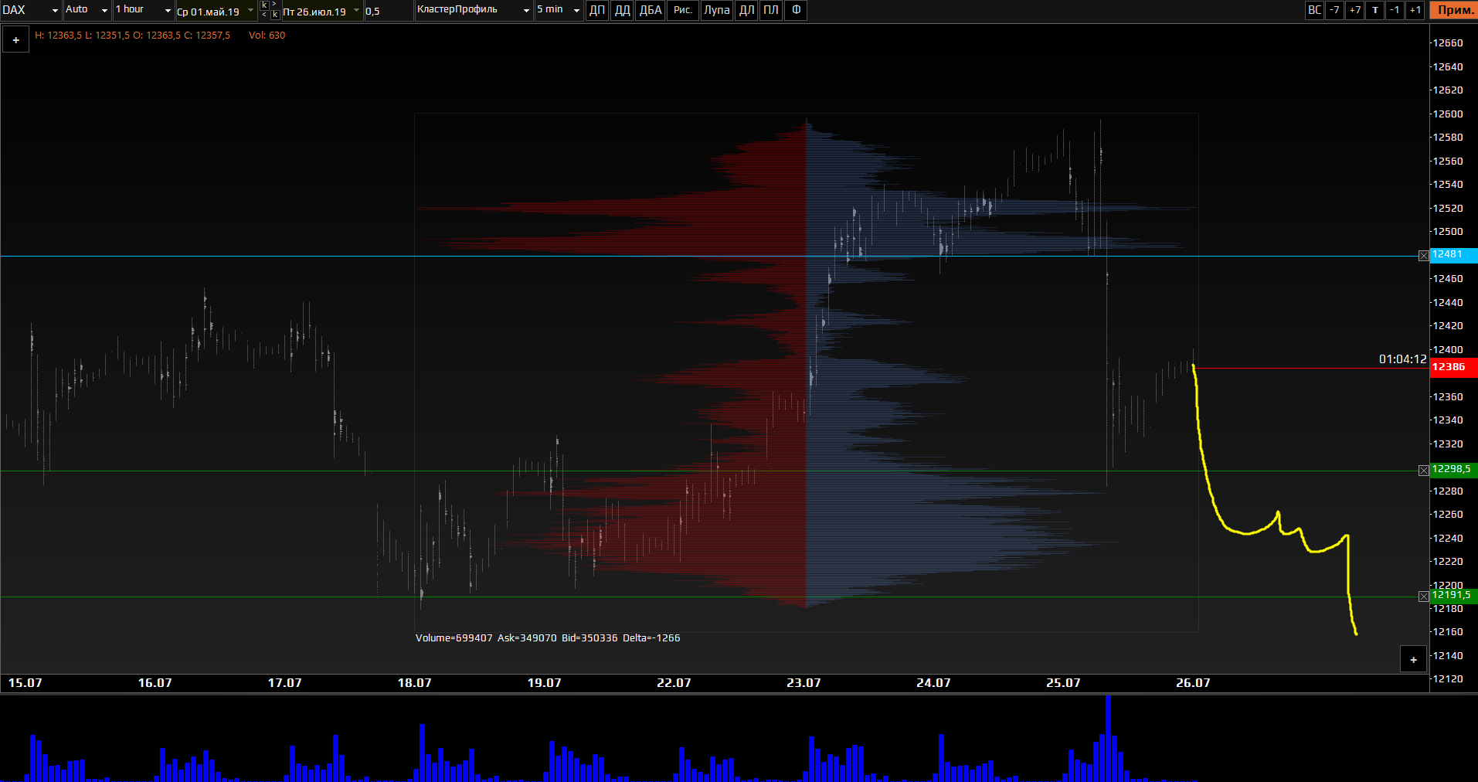This screenshot has width=1478, height=782.
Task: Click the +1 day shift button
Action: point(1415,10)
